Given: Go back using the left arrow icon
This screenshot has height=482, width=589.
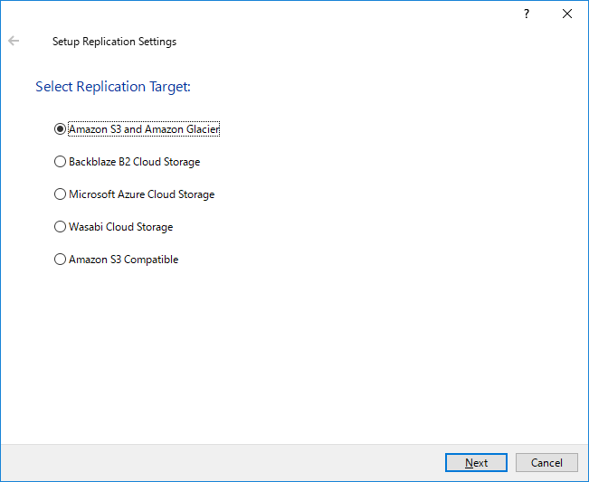Looking at the screenshot, I should [x=14, y=41].
